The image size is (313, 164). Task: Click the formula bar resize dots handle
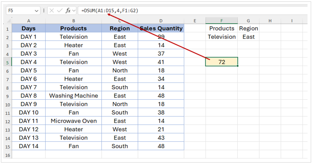(x=44, y=10)
